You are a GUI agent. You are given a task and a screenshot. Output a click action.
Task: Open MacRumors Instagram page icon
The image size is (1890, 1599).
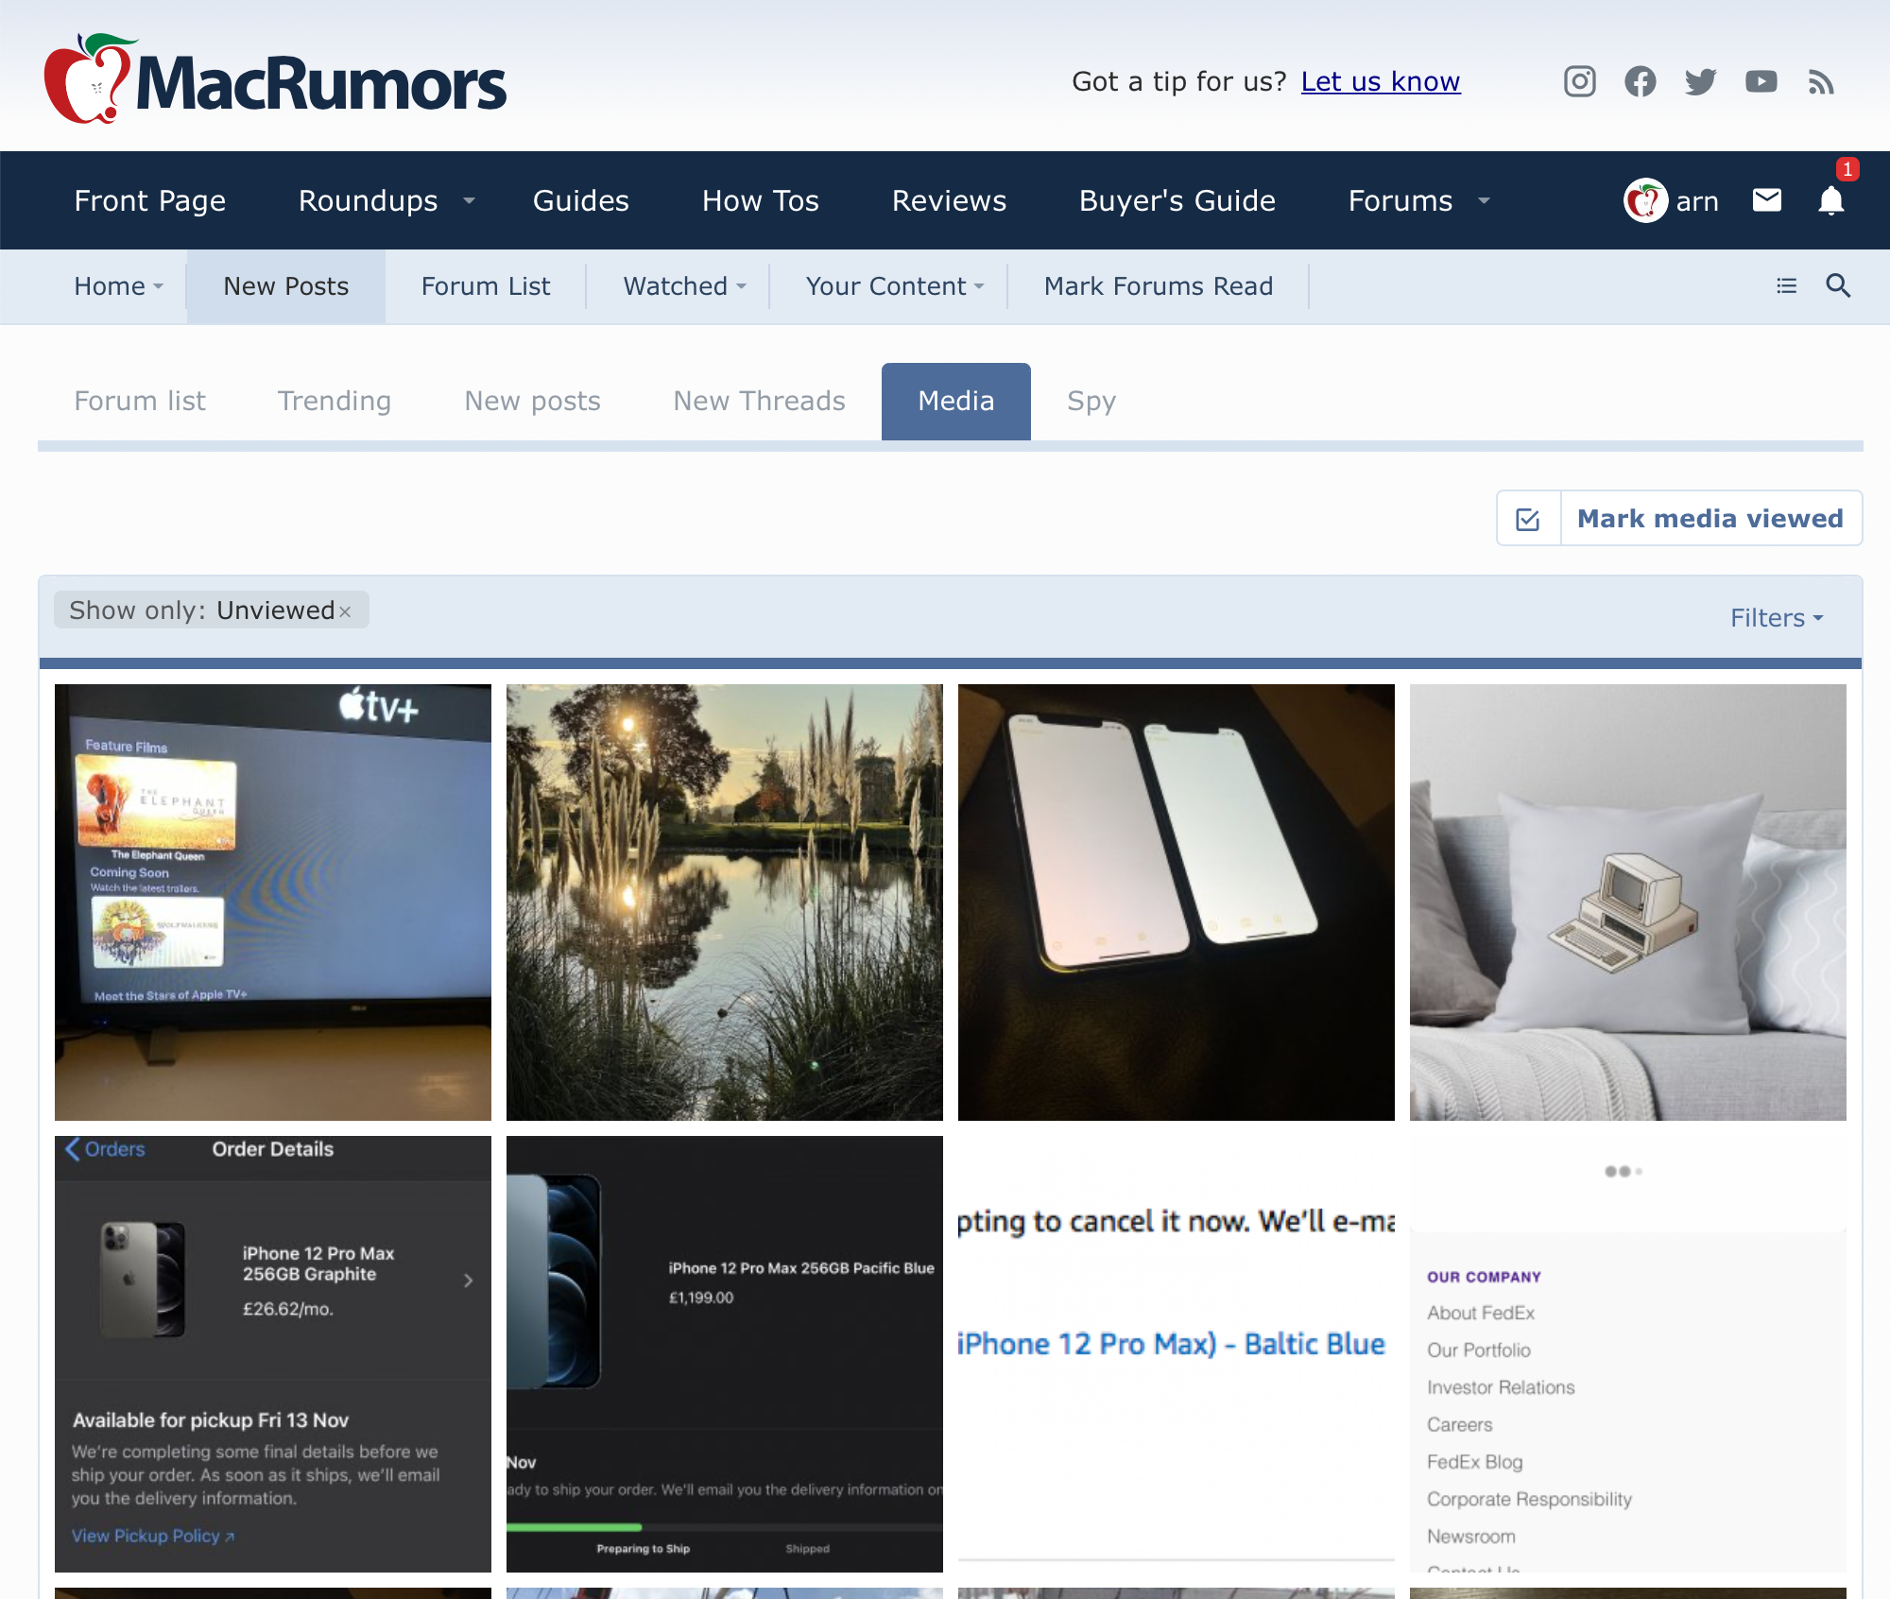click(1579, 81)
